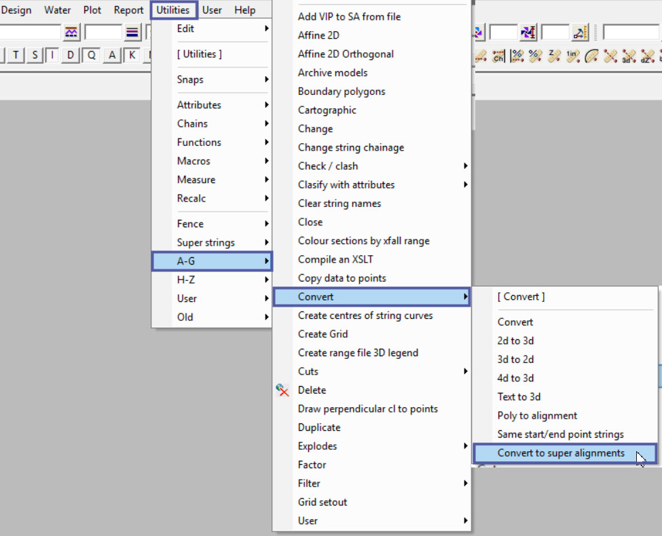Select the Z height measure icon
Viewport: 662px width, 536px height.
(554, 56)
